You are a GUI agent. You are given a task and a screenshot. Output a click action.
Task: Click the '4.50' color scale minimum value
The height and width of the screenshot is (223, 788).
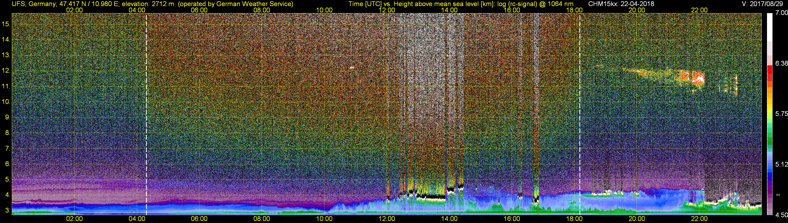[781, 215]
